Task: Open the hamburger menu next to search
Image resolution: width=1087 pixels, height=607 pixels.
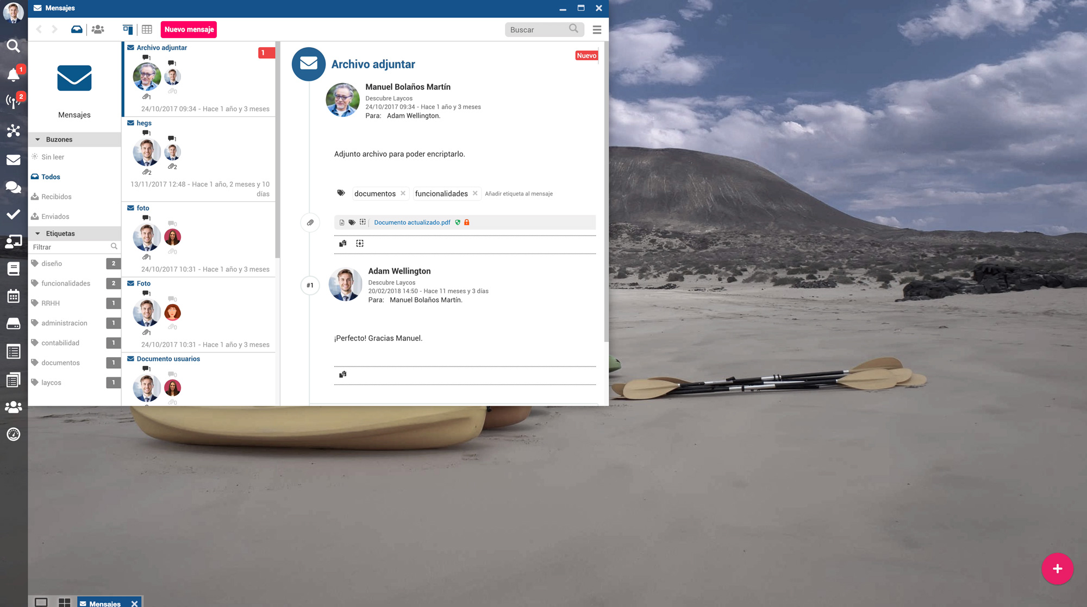Action: 597,30
